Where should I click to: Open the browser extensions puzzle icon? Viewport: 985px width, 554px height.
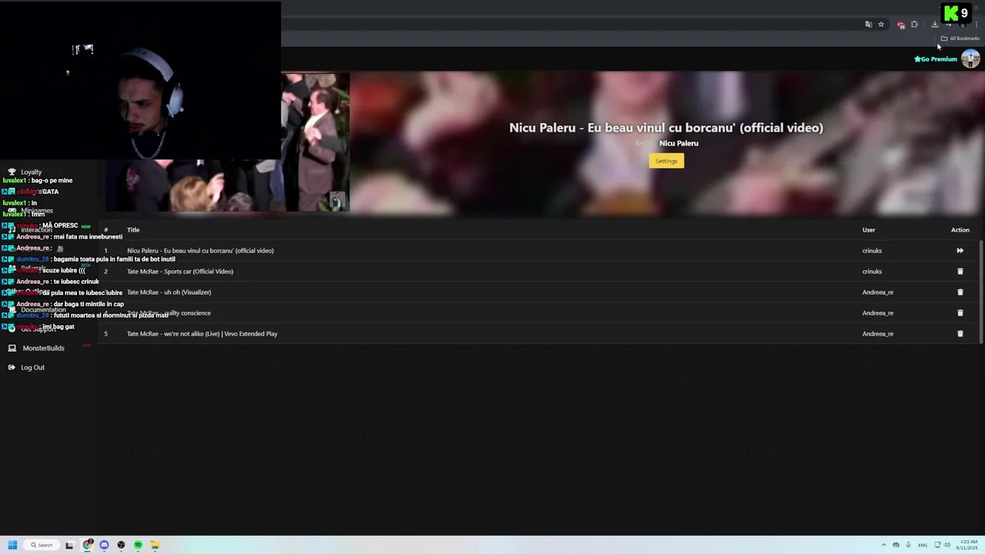(914, 25)
